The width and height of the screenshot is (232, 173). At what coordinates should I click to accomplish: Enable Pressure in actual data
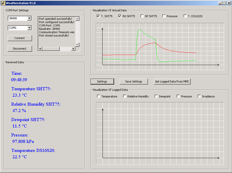point(164,16)
